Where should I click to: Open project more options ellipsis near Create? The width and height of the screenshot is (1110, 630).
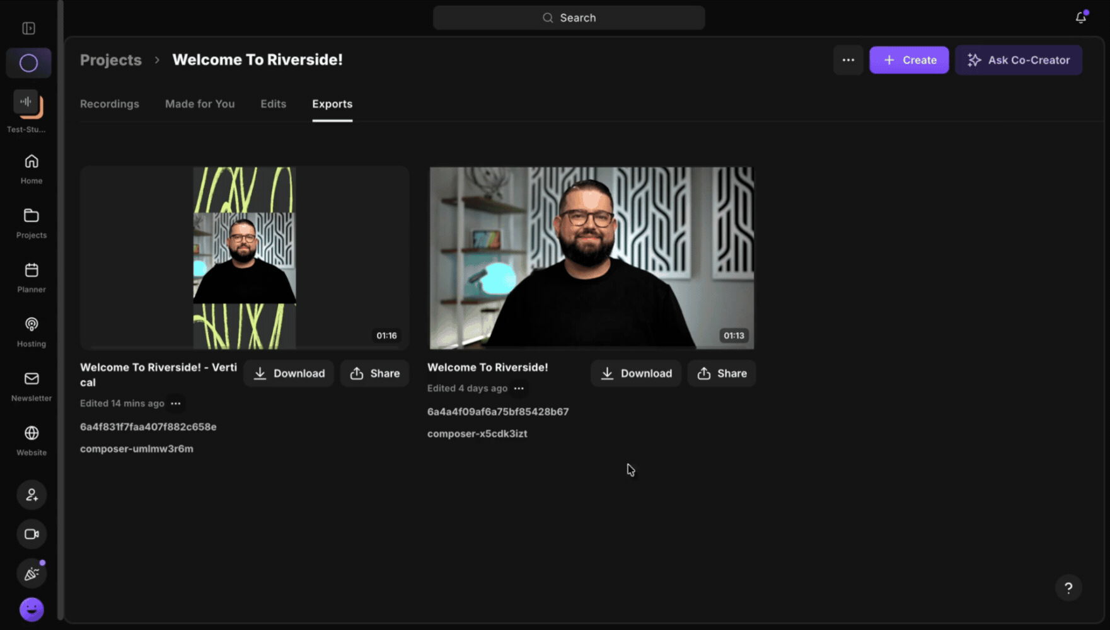click(x=848, y=60)
